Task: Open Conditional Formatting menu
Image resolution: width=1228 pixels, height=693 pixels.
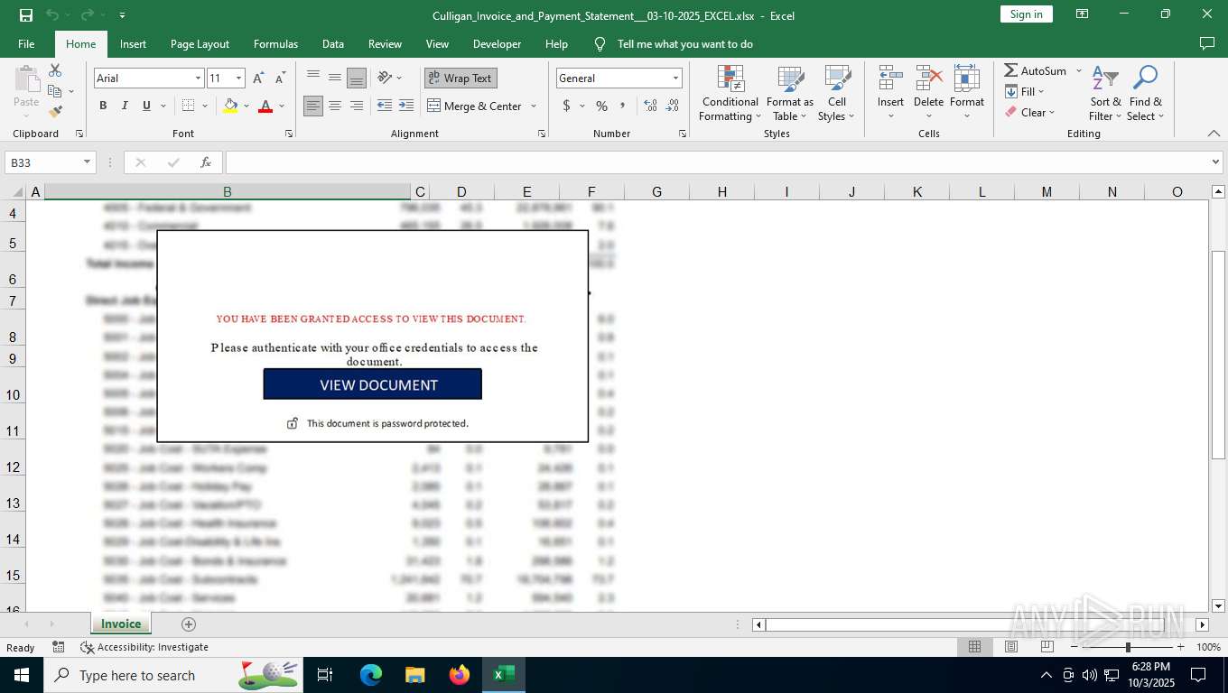Action: pos(730,94)
